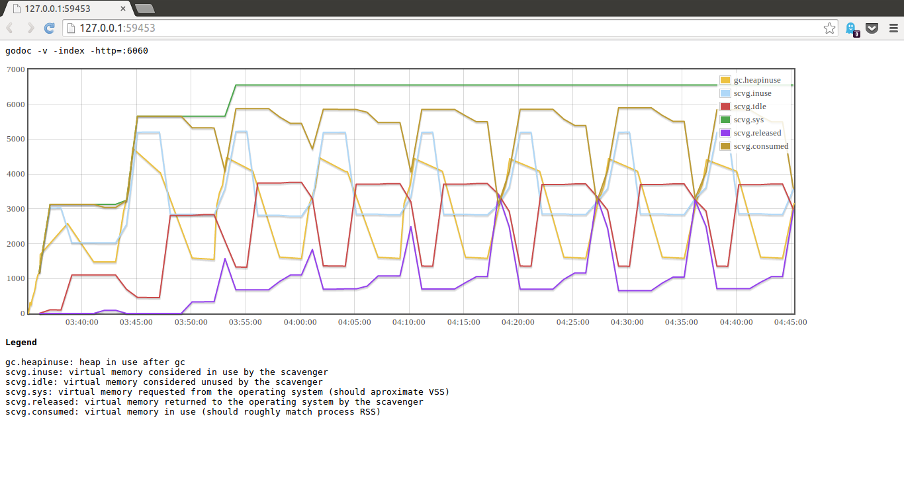Click the scvg.consumed legend label
Image resolution: width=904 pixels, height=492 pixels.
click(x=760, y=146)
